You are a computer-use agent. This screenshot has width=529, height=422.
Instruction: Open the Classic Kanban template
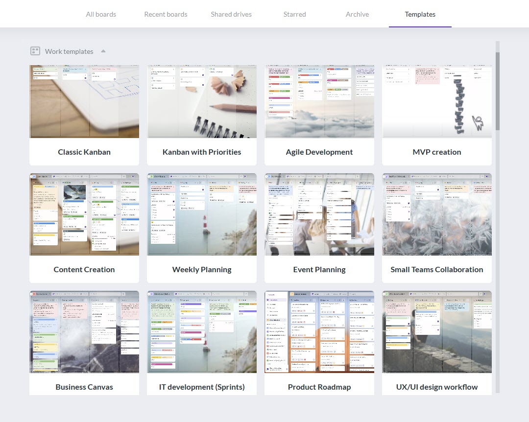coord(84,115)
